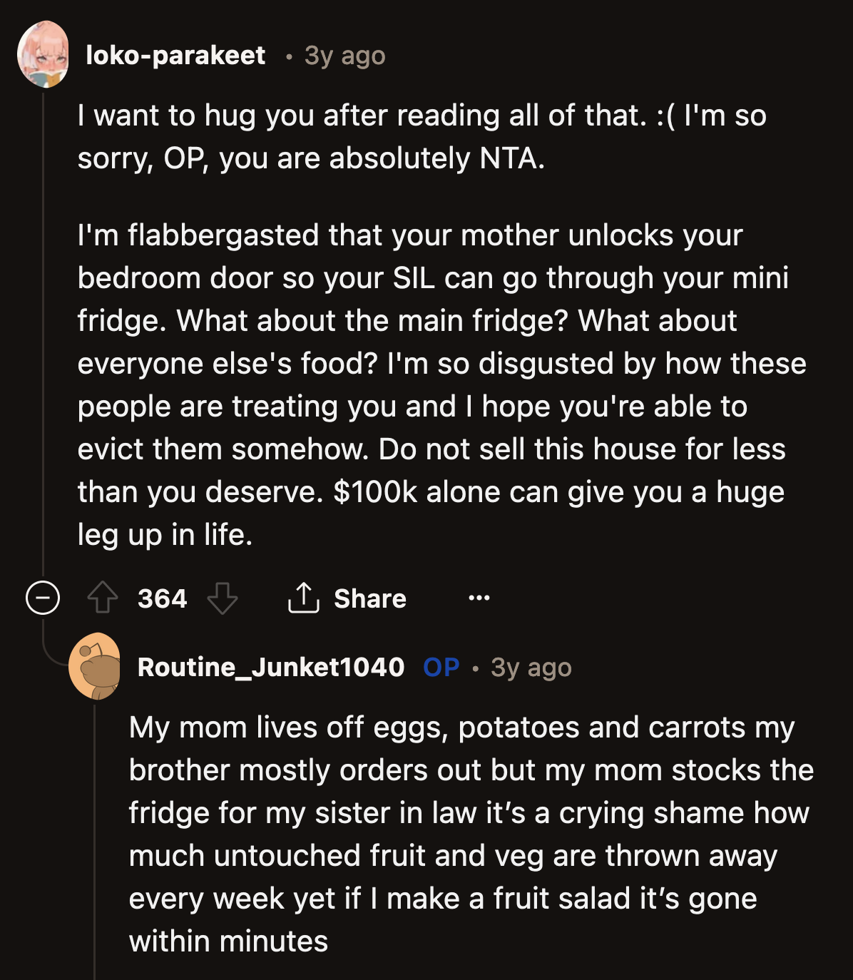The height and width of the screenshot is (980, 853).
Task: Collapse thread via line below loko-parakeet's avatar
Action: pyautogui.click(x=43, y=321)
